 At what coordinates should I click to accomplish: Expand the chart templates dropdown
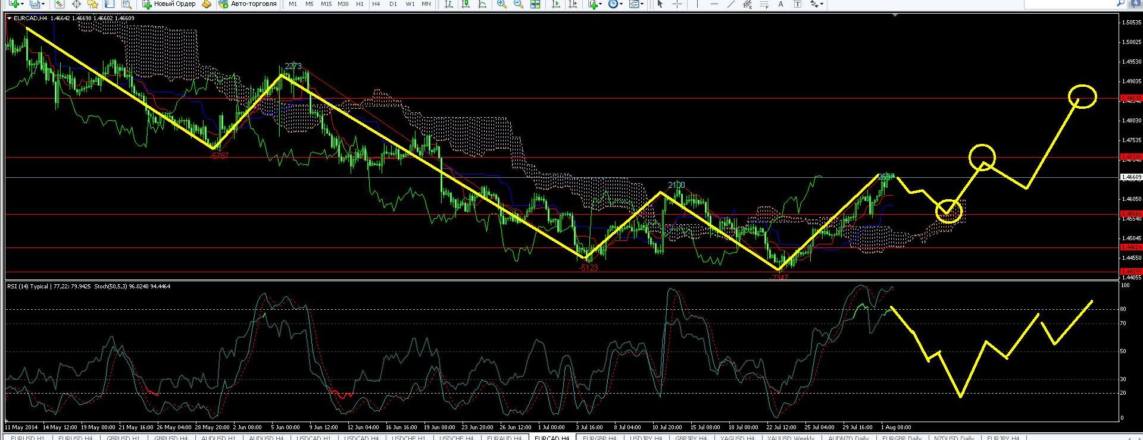(x=642, y=4)
